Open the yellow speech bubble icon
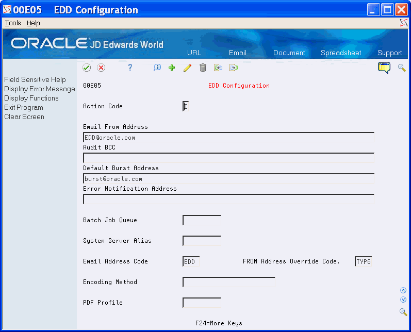411x332 pixels. 384,68
